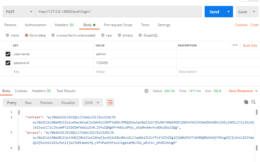The height and width of the screenshot is (162, 260).
Task: Open the Tests tab
Action: tap(145, 25)
